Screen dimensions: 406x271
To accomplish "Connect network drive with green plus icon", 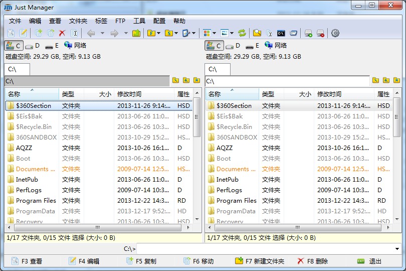I will click(308, 33).
